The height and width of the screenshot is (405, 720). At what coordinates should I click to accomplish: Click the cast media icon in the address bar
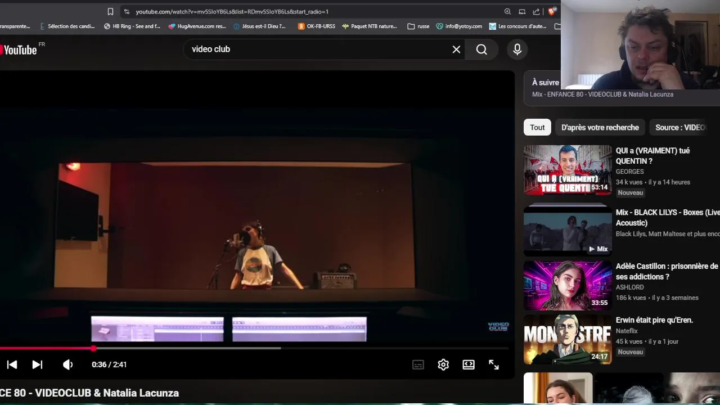click(x=522, y=11)
